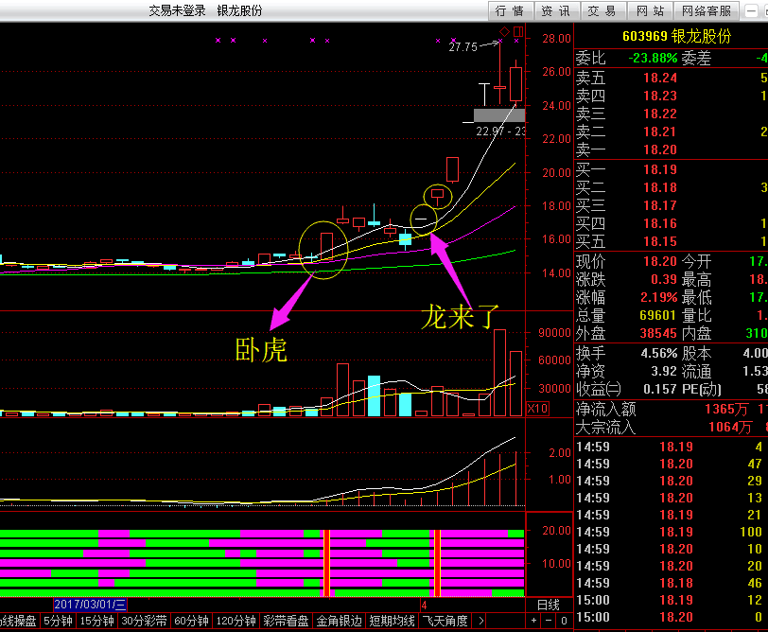Screen dimensions: 768x632
Task: Select the 买四 price 18.16
Action: pos(660,224)
